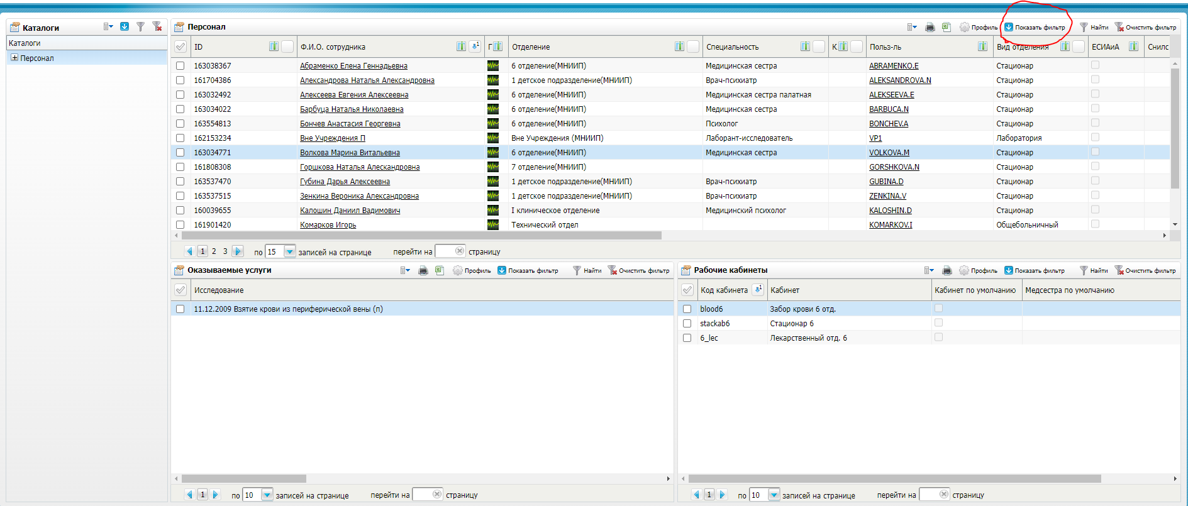Click the blue download-arrow icon in Каталоги header
This screenshot has width=1188, height=506.
click(125, 26)
